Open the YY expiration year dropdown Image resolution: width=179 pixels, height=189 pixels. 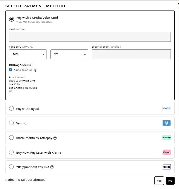tap(69, 54)
